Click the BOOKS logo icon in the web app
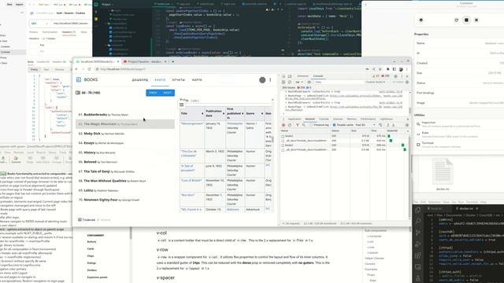Screen dimensions: 504x283 (x=79, y=79)
